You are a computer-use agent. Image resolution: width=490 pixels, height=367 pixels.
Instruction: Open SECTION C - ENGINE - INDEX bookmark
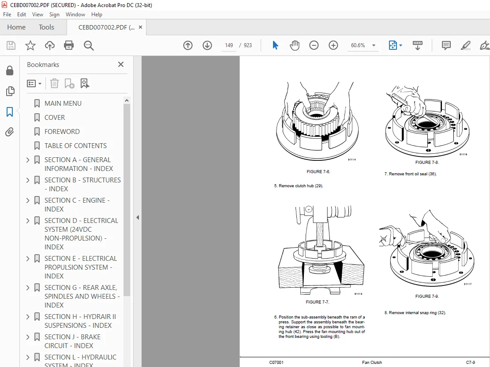point(77,205)
